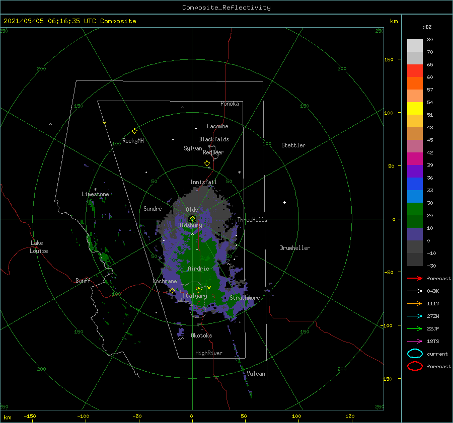This screenshot has width=453, height=423.
Task: Click the orange 57-60 dBZ swatch
Action: pos(415,83)
